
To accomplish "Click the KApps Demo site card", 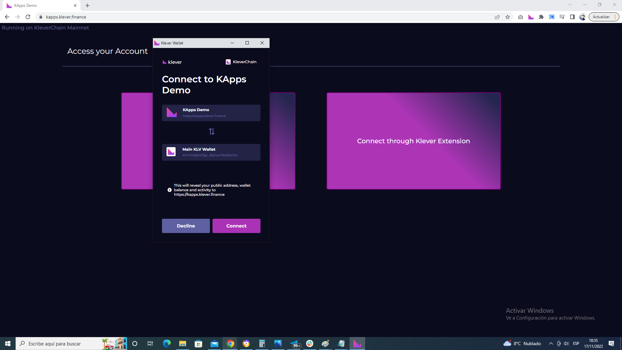I will point(211,113).
